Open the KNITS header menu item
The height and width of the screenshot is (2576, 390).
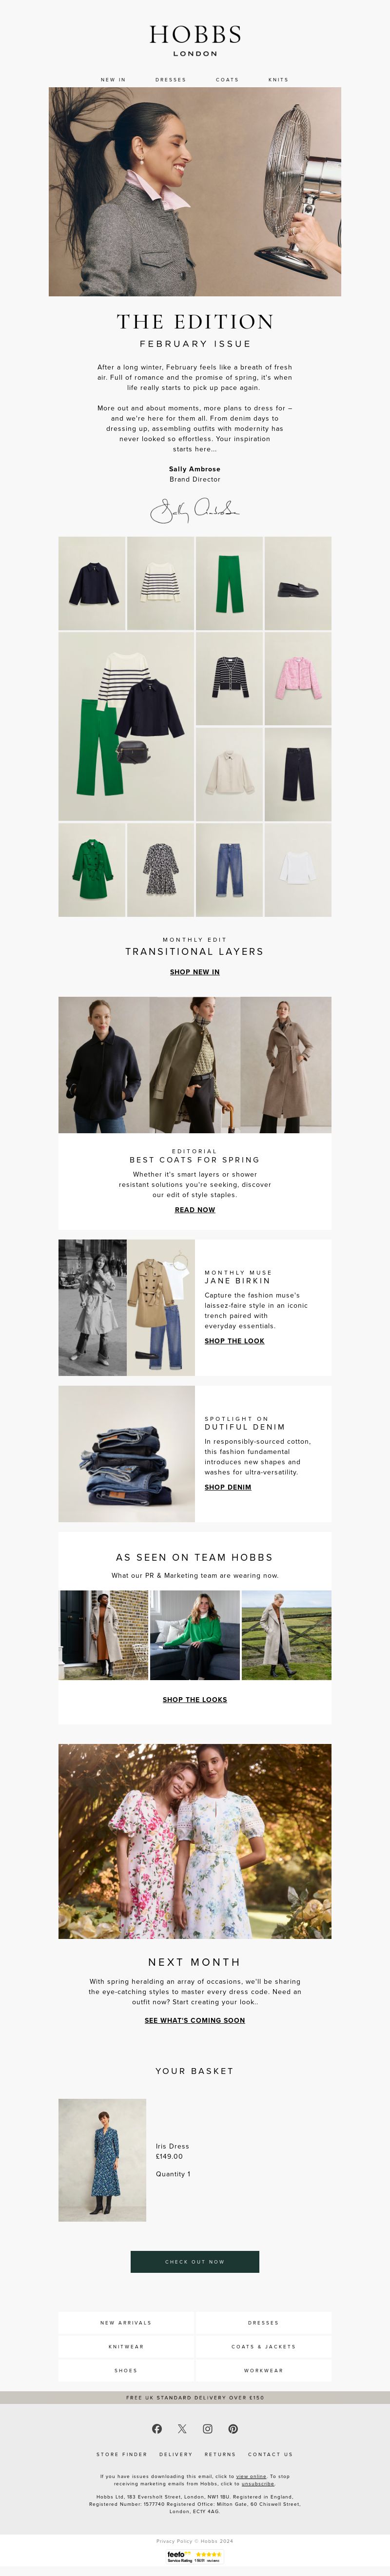[x=278, y=79]
